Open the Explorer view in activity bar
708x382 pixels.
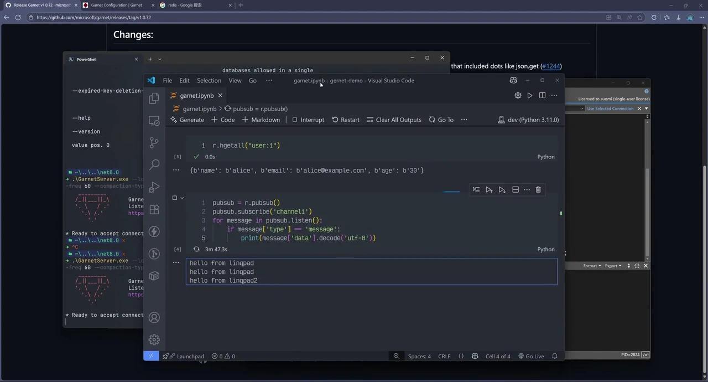coord(154,98)
